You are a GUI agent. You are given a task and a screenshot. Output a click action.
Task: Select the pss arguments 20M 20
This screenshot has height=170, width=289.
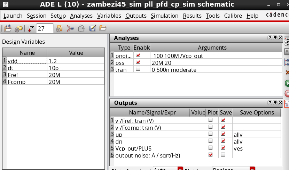click(x=216, y=62)
